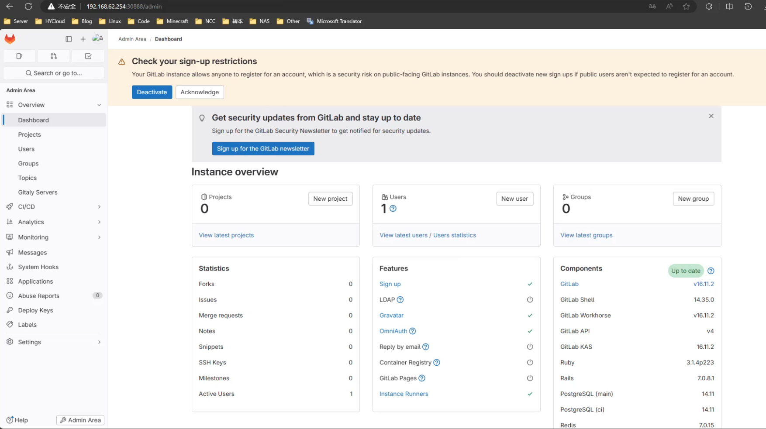766x429 pixels.
Task: Click the help icon beside Users count
Action: [x=393, y=209]
